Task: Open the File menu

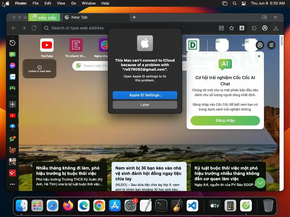Action: 35,3
